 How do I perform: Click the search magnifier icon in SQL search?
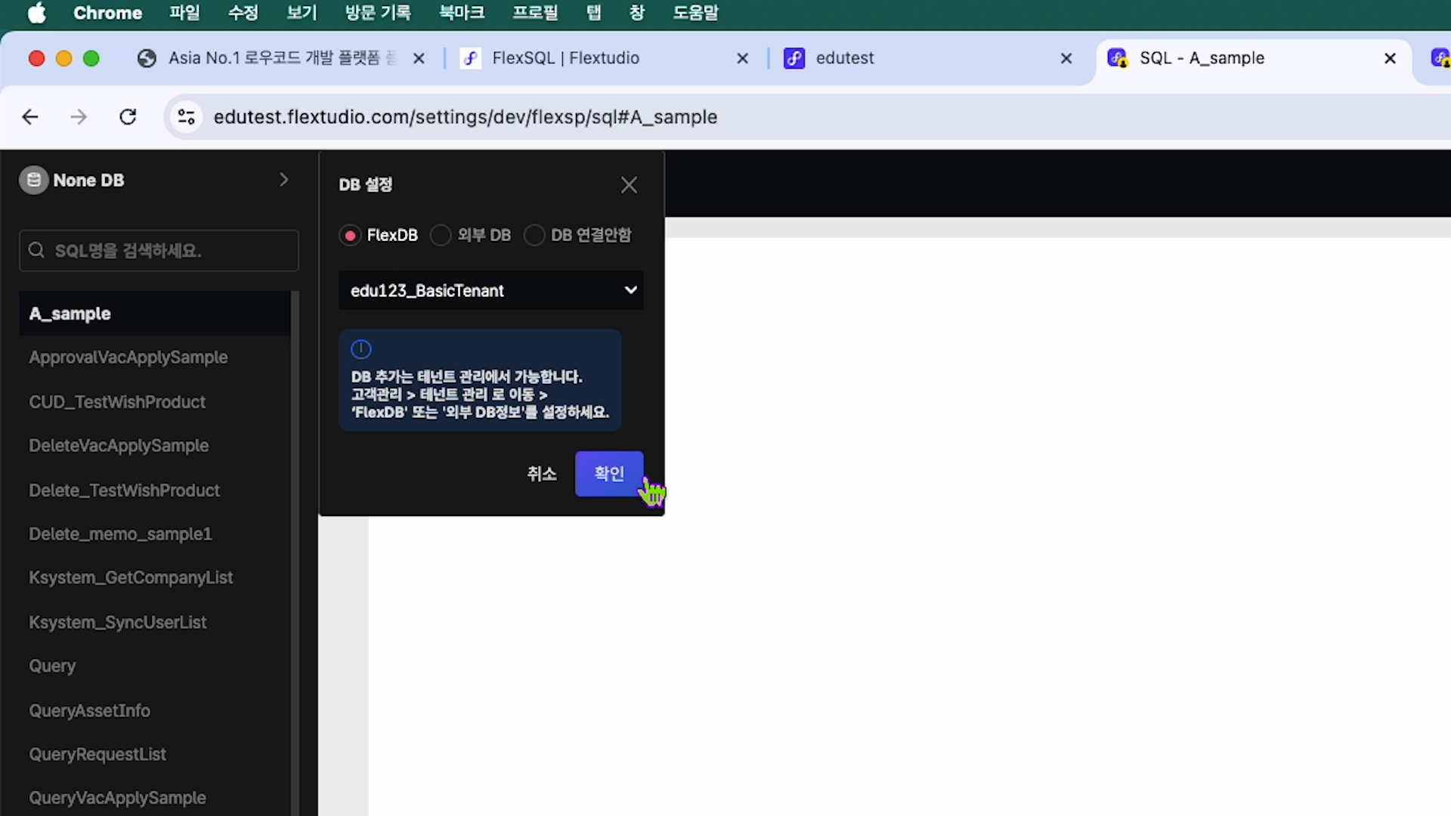tap(36, 250)
